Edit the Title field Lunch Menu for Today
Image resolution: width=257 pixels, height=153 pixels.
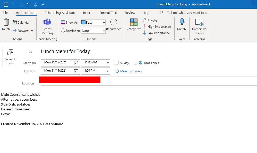[x=148, y=51]
